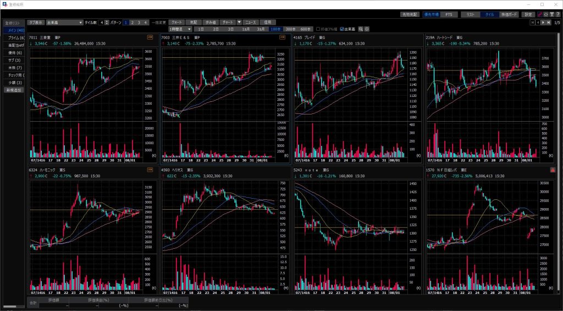Uncheck the 出来高 volume checkbox
The image size is (563, 311).
[x=343, y=29]
